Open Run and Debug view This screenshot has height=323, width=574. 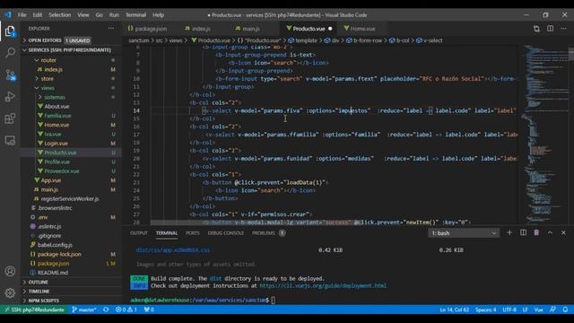(10, 97)
